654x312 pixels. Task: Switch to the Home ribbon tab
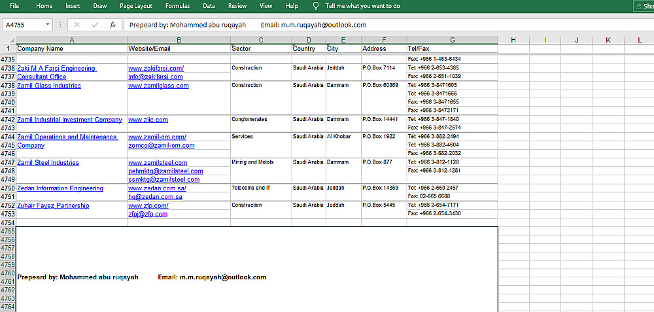(x=44, y=6)
